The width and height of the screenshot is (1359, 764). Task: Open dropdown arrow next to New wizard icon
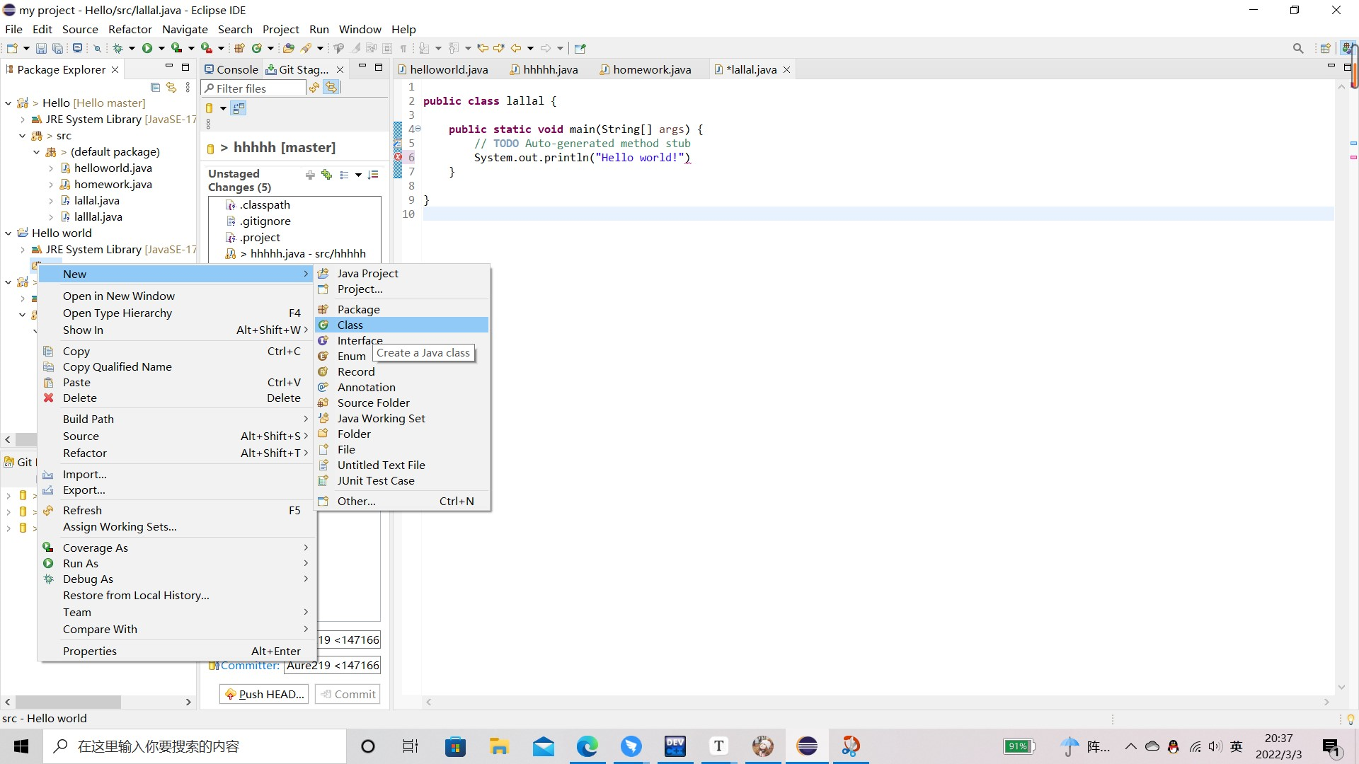(x=26, y=48)
